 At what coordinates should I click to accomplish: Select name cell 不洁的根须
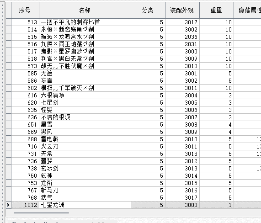pyautogui.click(x=85, y=117)
